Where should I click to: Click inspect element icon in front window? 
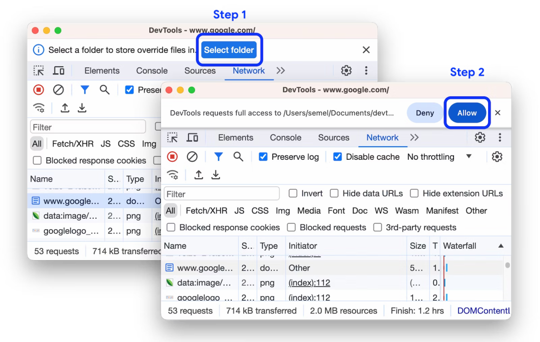pyautogui.click(x=172, y=137)
